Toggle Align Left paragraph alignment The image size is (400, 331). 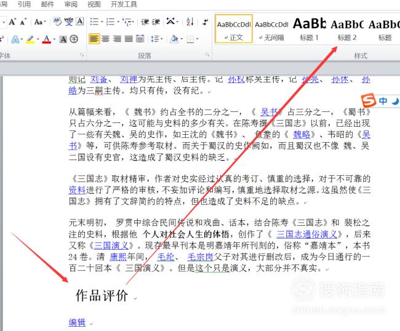pos(94,39)
